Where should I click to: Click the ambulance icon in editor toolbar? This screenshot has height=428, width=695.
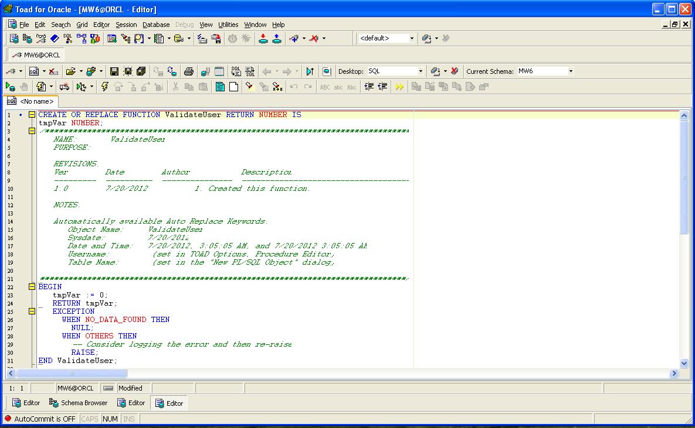click(x=65, y=87)
